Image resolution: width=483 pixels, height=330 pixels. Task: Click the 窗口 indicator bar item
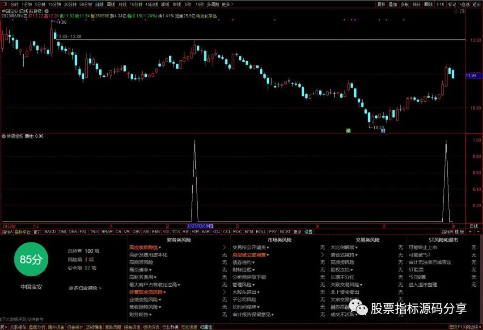tap(37, 232)
